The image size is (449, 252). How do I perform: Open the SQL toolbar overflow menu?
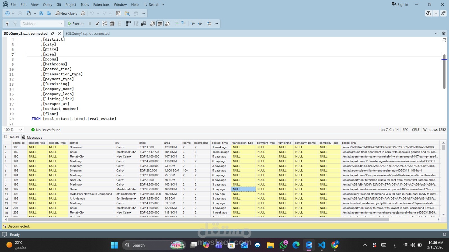click(x=216, y=24)
